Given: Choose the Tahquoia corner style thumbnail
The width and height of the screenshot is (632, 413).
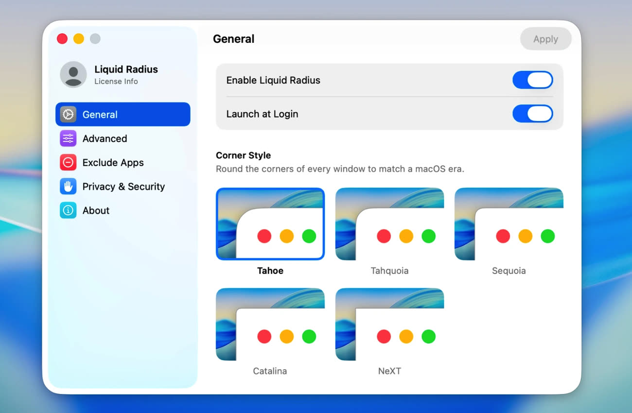Looking at the screenshot, I should point(389,224).
